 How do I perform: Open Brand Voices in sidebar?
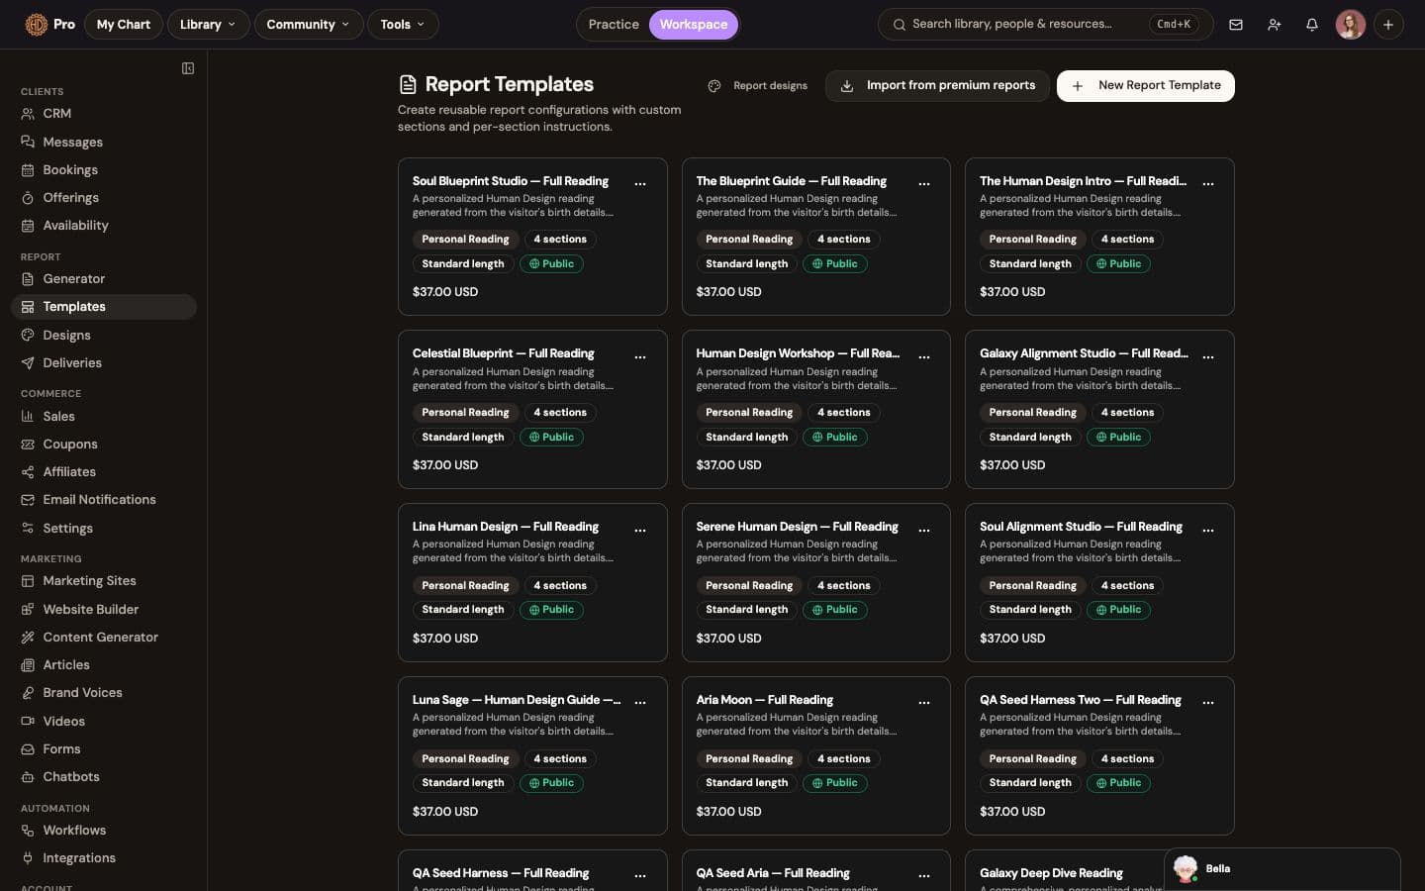click(x=104, y=693)
